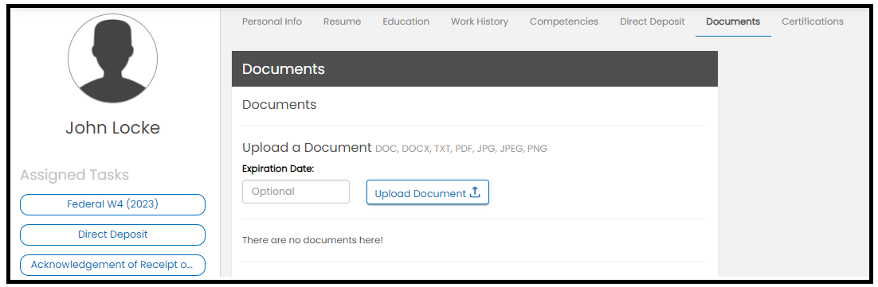Open the Direct Deposit assigned task
This screenshot has width=878, height=287.
click(112, 235)
